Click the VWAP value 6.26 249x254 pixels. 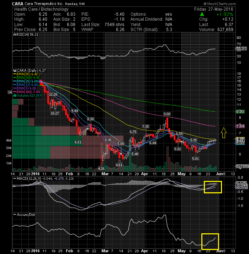[120, 30]
